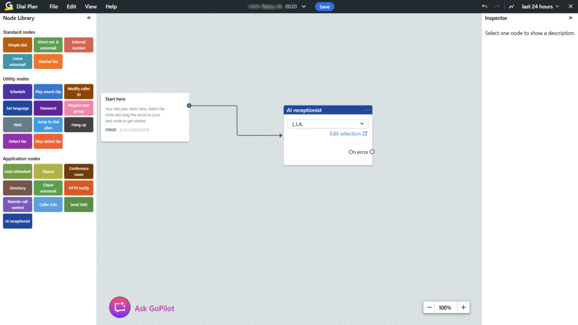Click the Ask GoPilot chat icon
Image resolution: width=578 pixels, height=325 pixels.
pyautogui.click(x=119, y=308)
